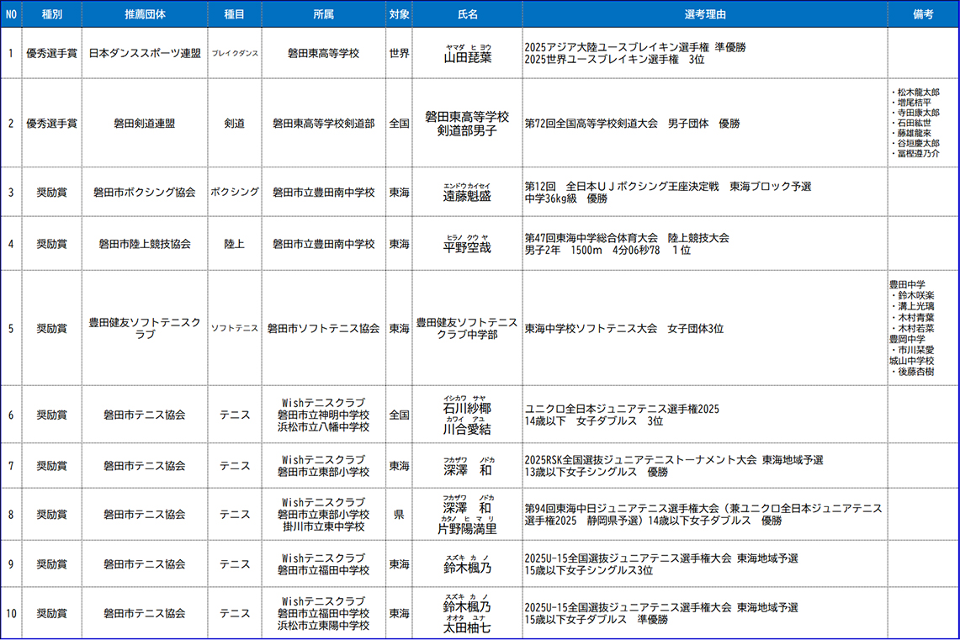
Task: Click the 選考理由 column header
Action: 704,15
